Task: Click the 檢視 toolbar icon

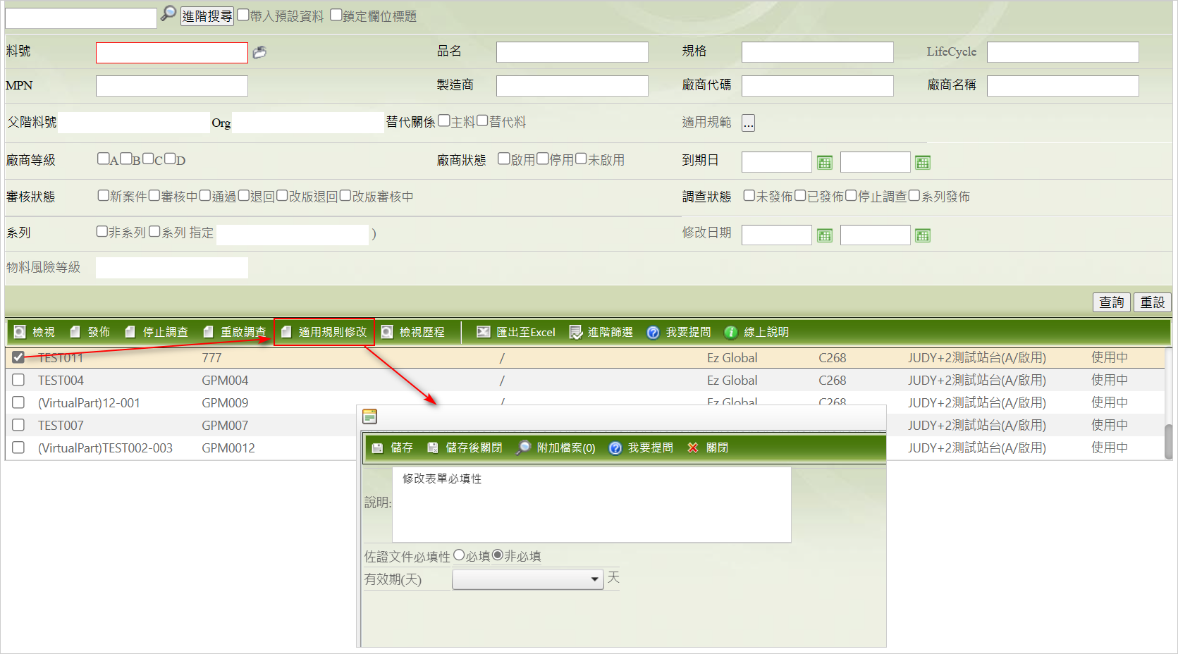Action: tap(20, 332)
